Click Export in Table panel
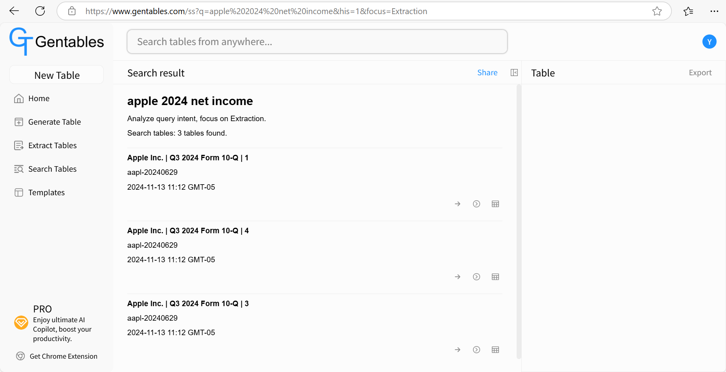The width and height of the screenshot is (726, 372). point(700,73)
